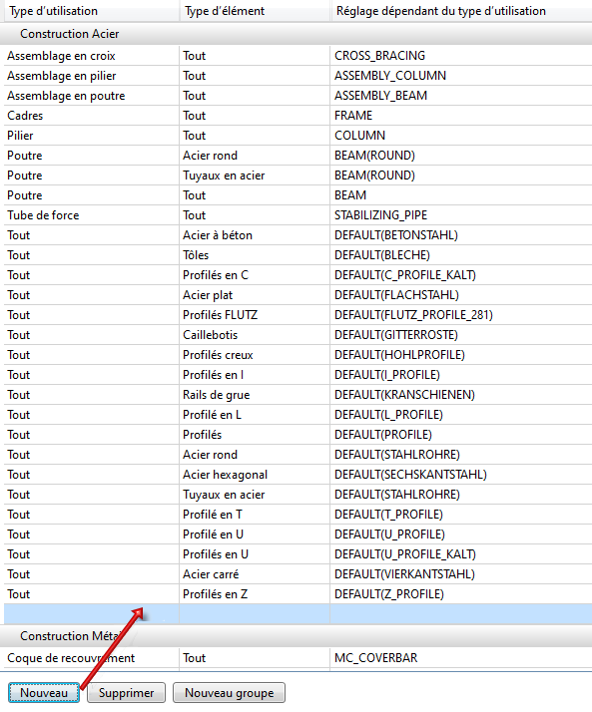Select the Tube de force row
592x712 pixels.
pyautogui.click(x=297, y=215)
